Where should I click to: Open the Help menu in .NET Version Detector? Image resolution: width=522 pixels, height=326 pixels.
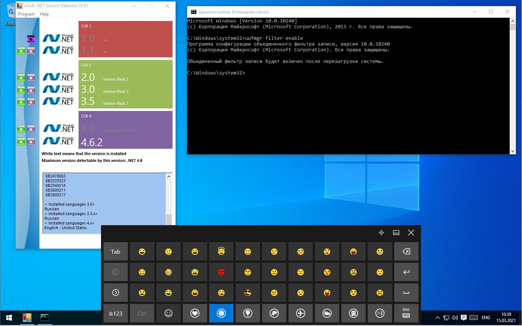[x=44, y=14]
